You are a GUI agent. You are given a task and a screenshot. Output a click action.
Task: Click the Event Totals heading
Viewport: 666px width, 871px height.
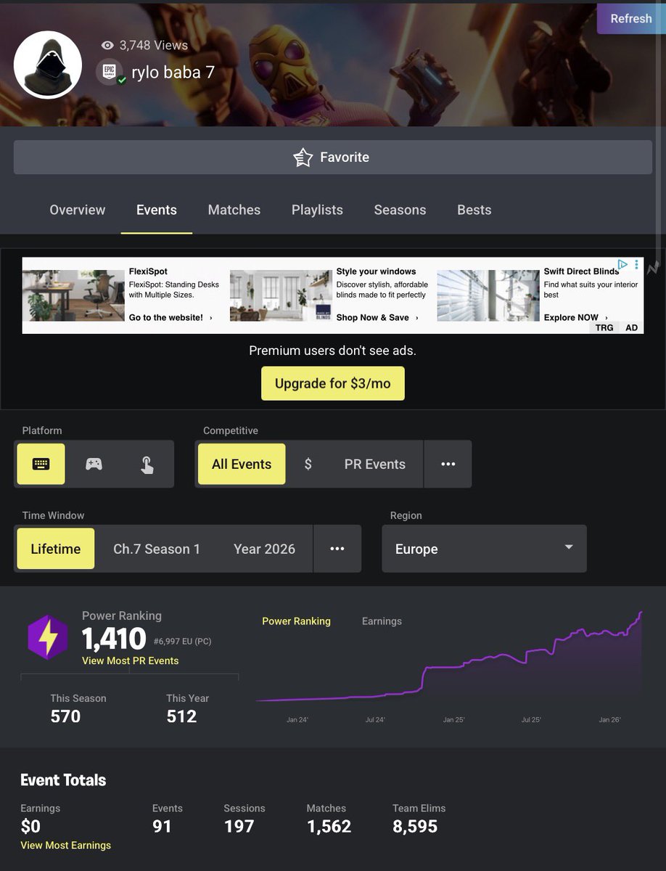pyautogui.click(x=63, y=780)
